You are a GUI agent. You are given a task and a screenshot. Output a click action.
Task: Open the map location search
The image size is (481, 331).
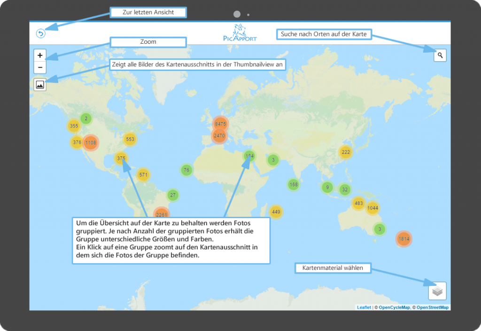440,55
